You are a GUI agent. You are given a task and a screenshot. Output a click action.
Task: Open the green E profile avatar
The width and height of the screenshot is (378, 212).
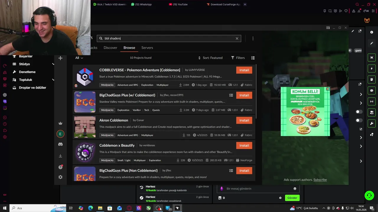point(60,134)
